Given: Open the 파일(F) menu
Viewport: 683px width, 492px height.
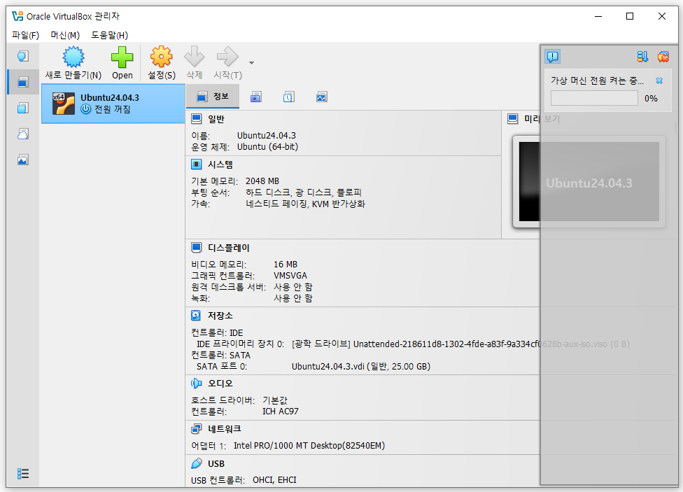Looking at the screenshot, I should 25,35.
